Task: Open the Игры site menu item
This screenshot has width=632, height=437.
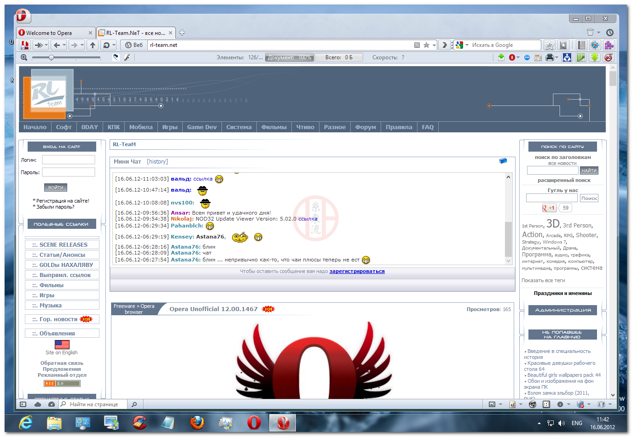Action: (x=170, y=127)
